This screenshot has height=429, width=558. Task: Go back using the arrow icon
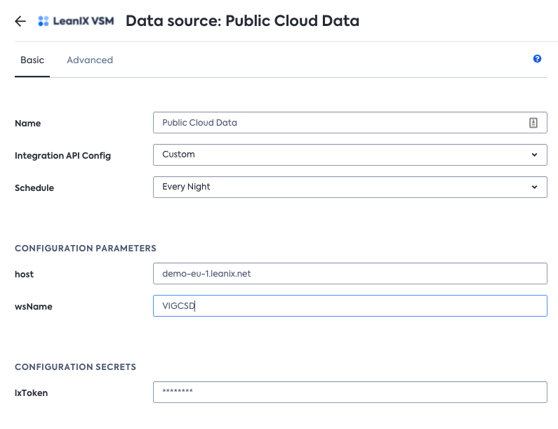[20, 21]
